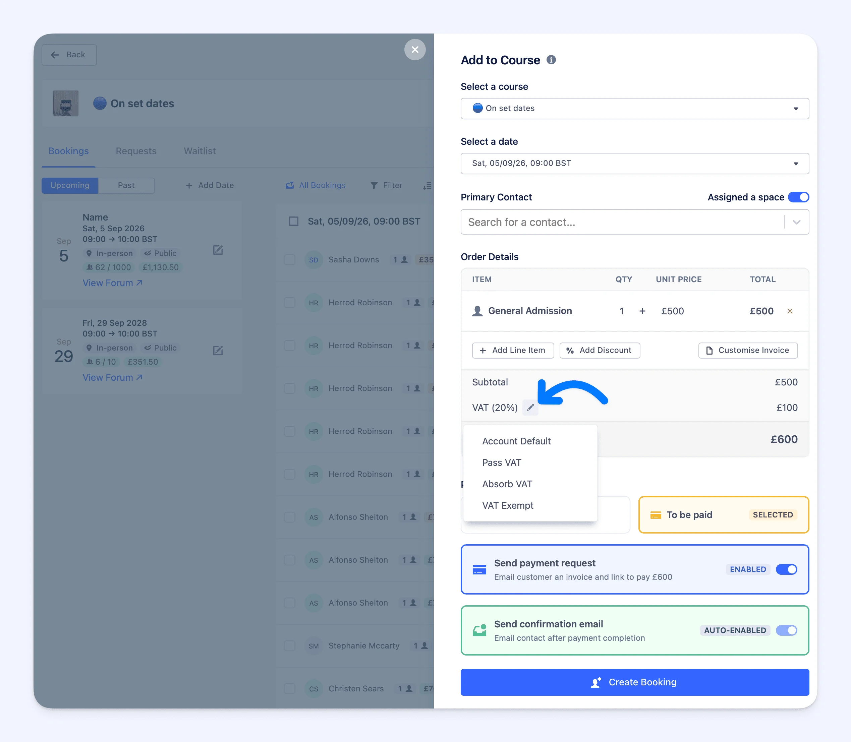Viewport: 851px width, 742px height.
Task: Click the Sasha Downs SD avatar
Action: tap(314, 260)
